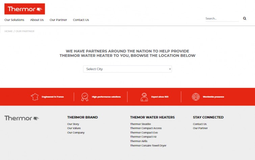Click the expert headset person icon
Screen dimensions: 255x160
tap(144, 97)
